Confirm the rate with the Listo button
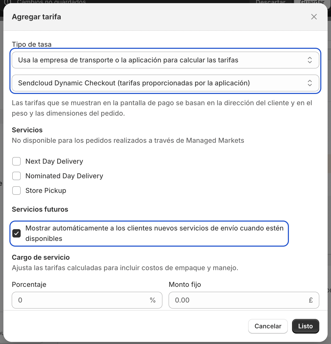331x344 pixels. point(306,326)
